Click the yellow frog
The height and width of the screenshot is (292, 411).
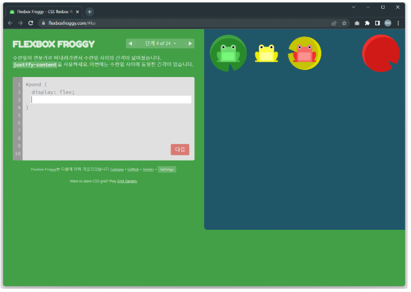click(266, 53)
